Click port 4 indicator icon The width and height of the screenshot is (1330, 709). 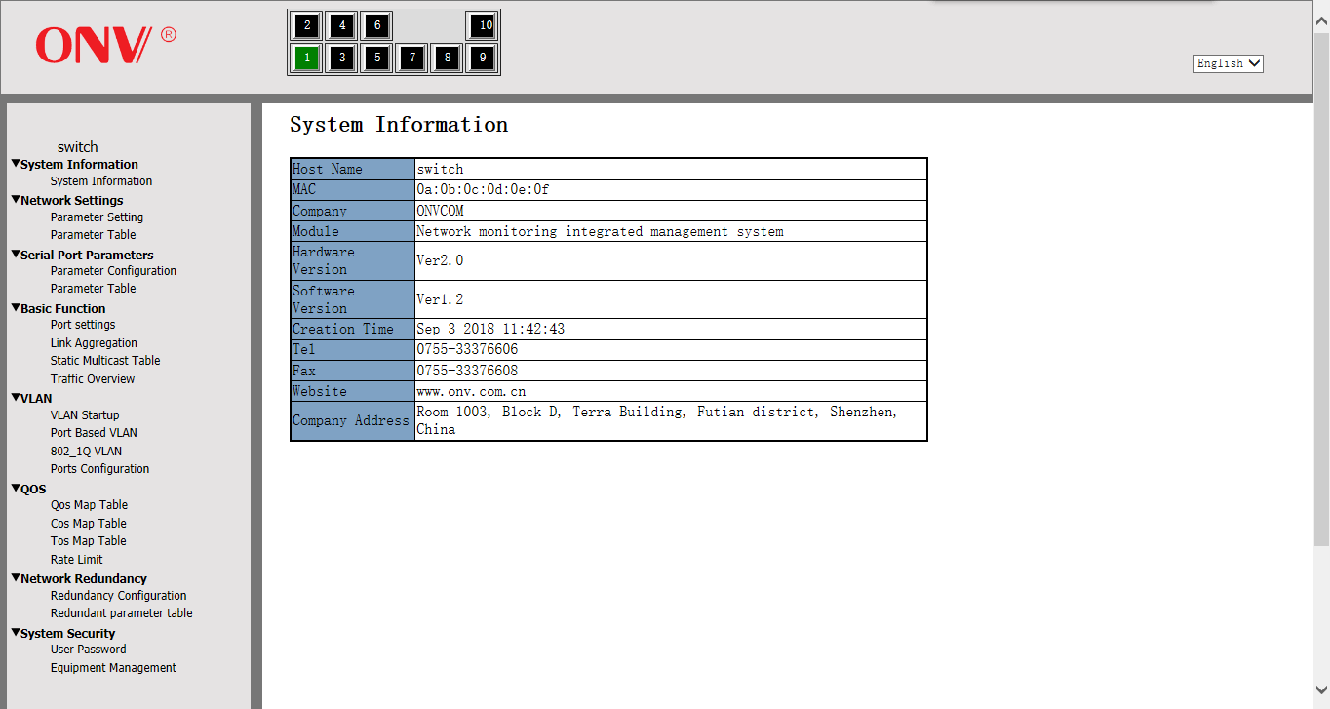(342, 25)
